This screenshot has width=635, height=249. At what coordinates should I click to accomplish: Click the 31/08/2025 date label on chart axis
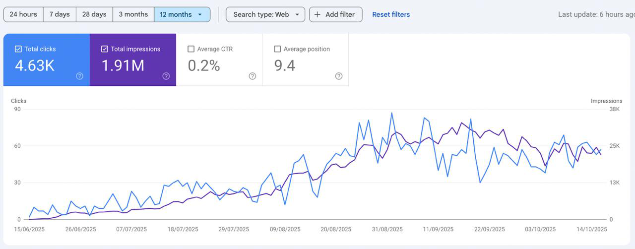coord(387,229)
